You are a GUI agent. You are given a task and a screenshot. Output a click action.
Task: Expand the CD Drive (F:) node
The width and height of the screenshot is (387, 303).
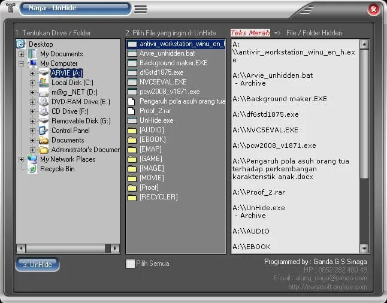coord(32,111)
